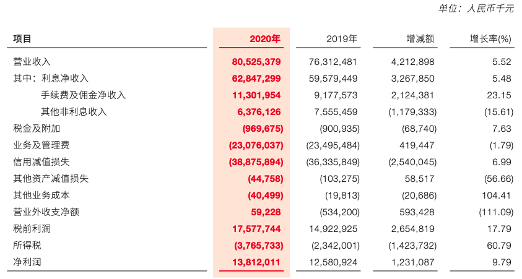Click the 80,525,379 revenue value
522x279 pixels.
click(x=256, y=62)
